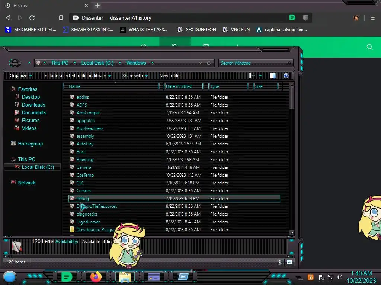
Task: Refresh the Explorer folder view
Action: coord(209,63)
